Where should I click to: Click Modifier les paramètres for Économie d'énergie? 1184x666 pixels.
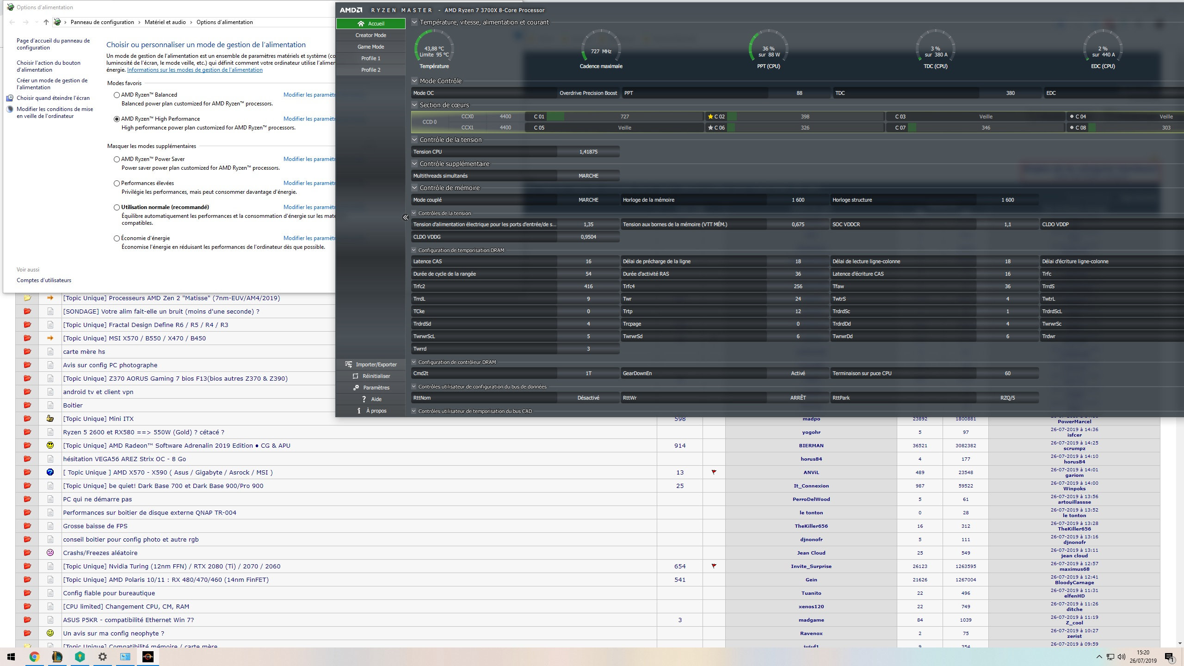309,238
